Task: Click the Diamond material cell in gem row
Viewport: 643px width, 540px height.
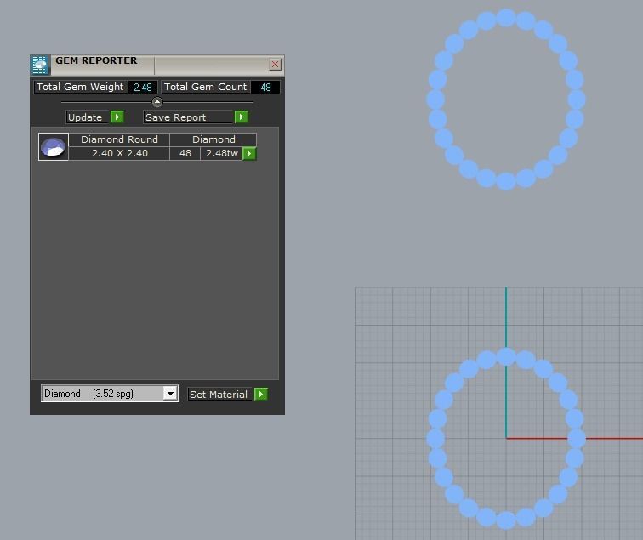Action: click(x=213, y=139)
